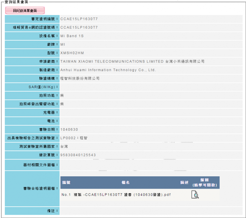246x218 pixels.
Task: Click the 編號 column header
Action: pyautogui.click(x=66, y=182)
